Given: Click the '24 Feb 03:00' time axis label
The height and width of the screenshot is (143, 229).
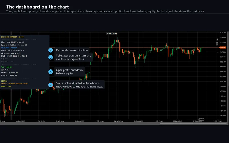Looking at the screenshot, I should (x=119, y=121).
